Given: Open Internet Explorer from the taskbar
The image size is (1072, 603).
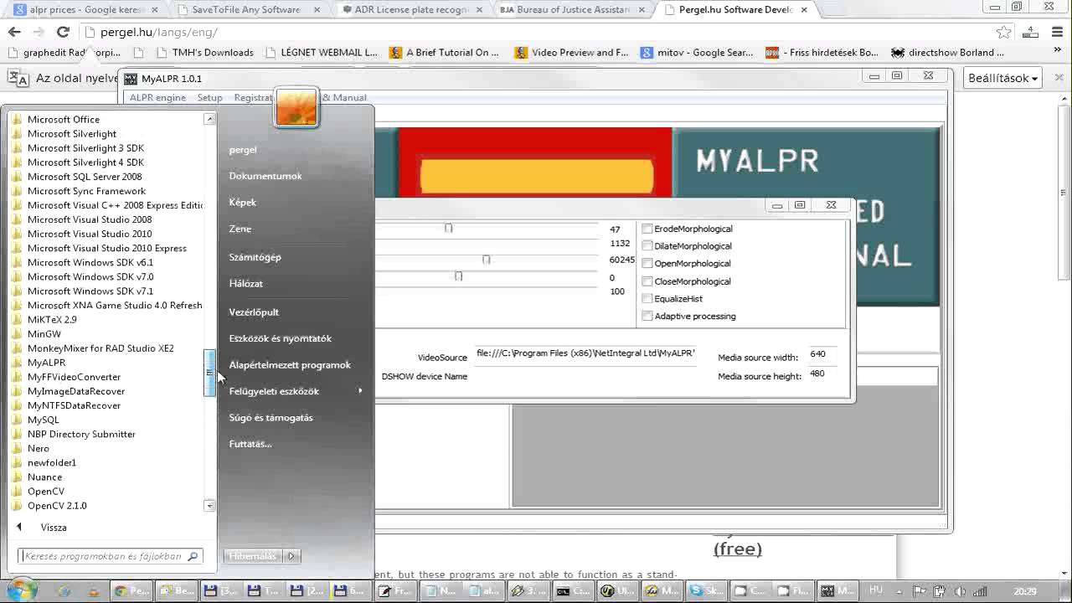Looking at the screenshot, I should pos(64,590).
